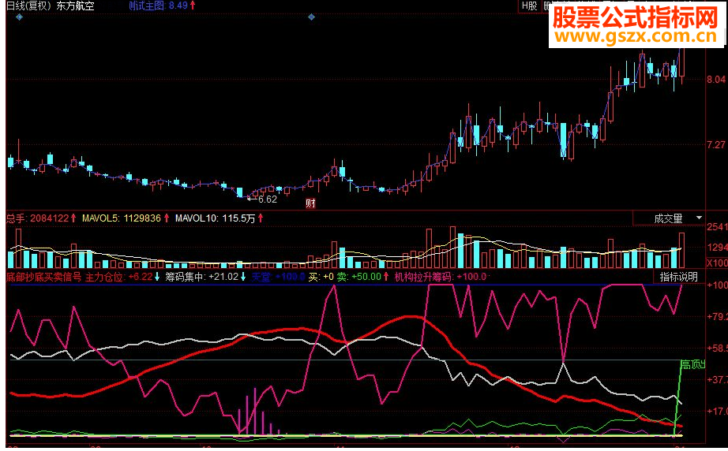Click the 财 financial marker on chart
Screen dimensions: 728x451
(x=310, y=203)
